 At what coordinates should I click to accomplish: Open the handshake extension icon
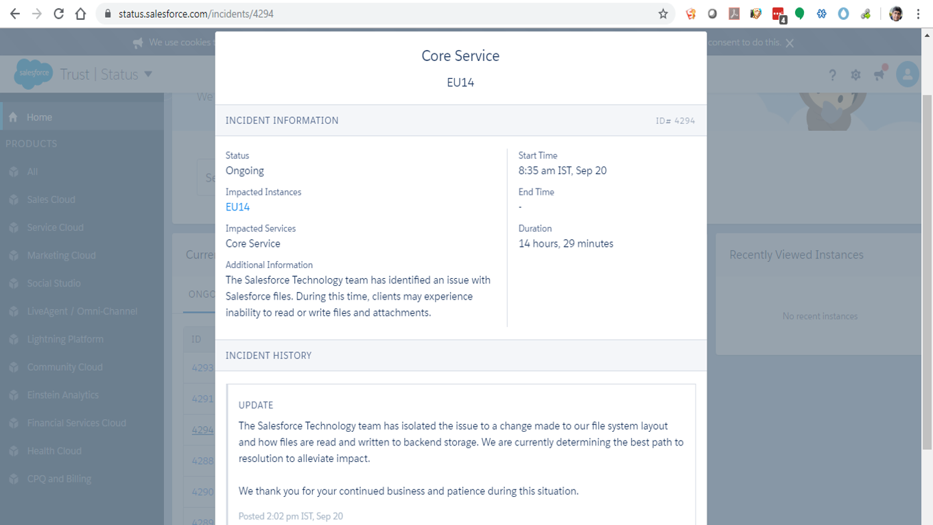coord(756,14)
